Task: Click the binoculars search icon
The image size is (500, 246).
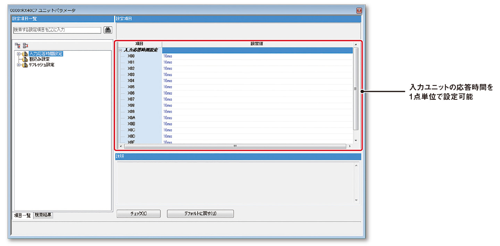Action: 108,30
